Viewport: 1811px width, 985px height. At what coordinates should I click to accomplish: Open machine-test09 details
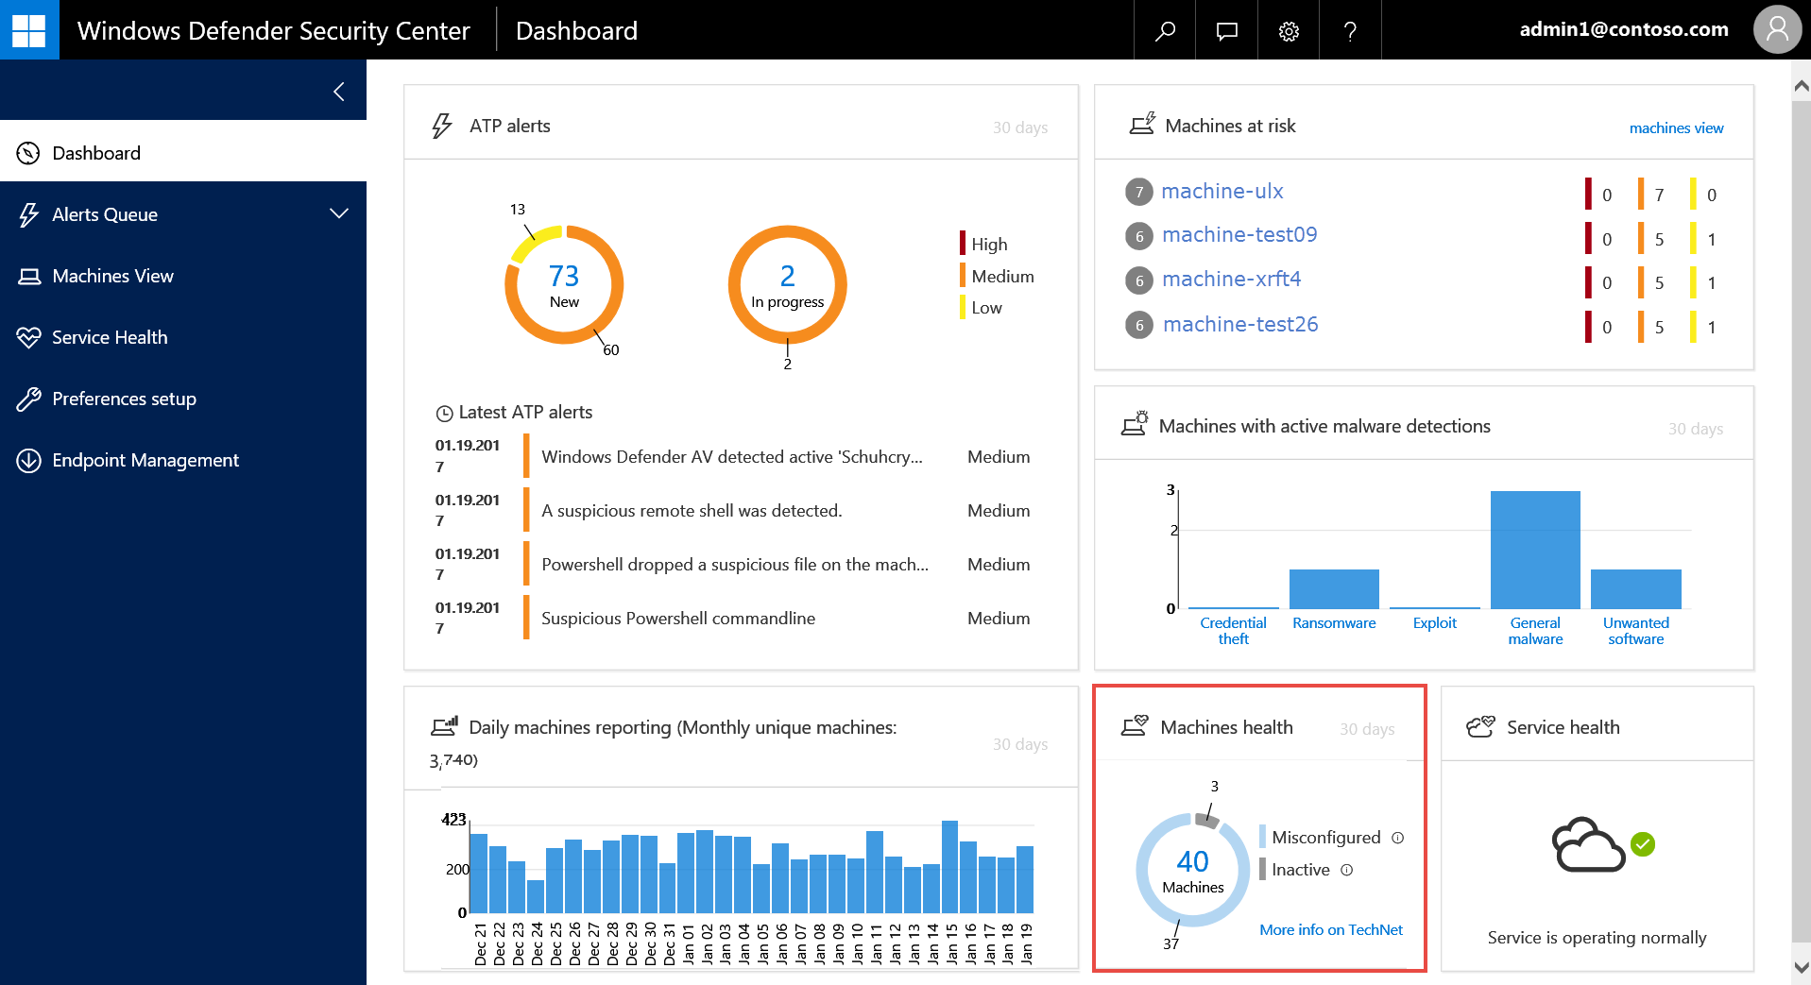(1239, 235)
